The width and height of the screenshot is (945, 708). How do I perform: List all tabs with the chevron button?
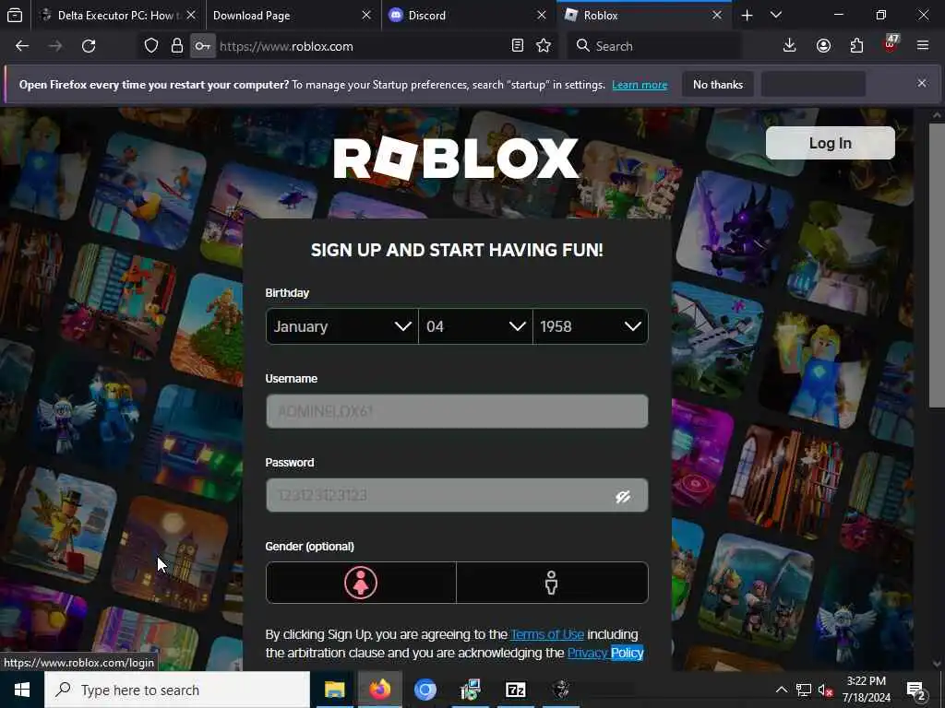pos(776,15)
